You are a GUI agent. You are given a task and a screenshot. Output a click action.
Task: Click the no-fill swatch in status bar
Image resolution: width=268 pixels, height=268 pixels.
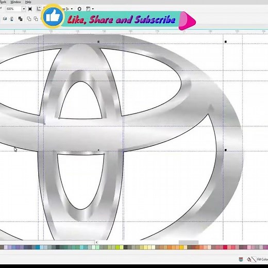(x=254, y=259)
